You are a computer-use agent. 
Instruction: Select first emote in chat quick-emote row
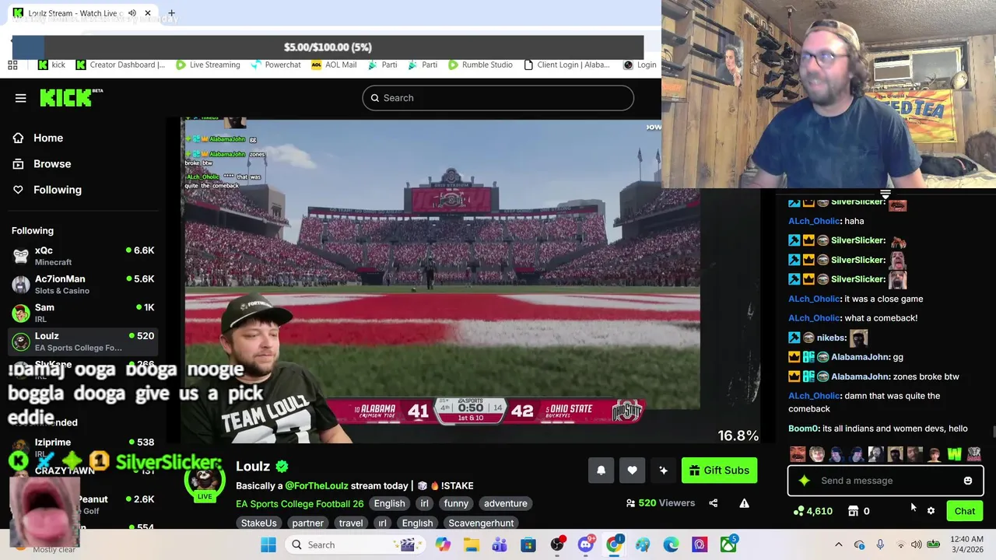click(x=798, y=454)
